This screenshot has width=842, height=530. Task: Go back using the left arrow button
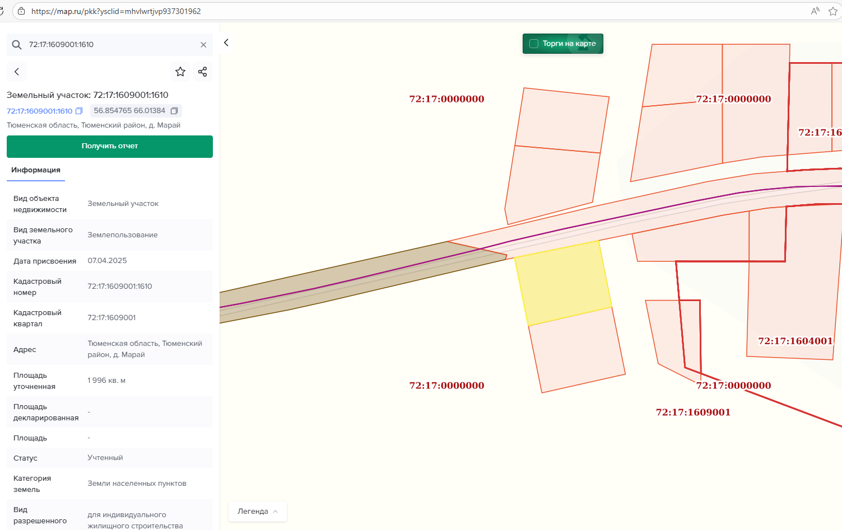[x=17, y=72]
